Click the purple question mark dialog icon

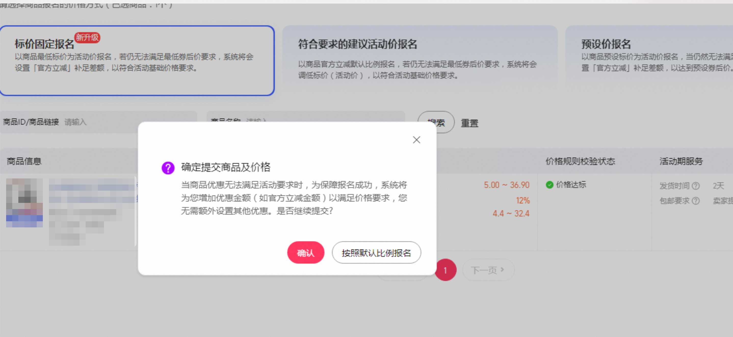click(x=168, y=168)
